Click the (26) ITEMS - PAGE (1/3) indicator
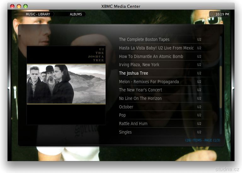This screenshot has width=242, height=173. pos(203,140)
